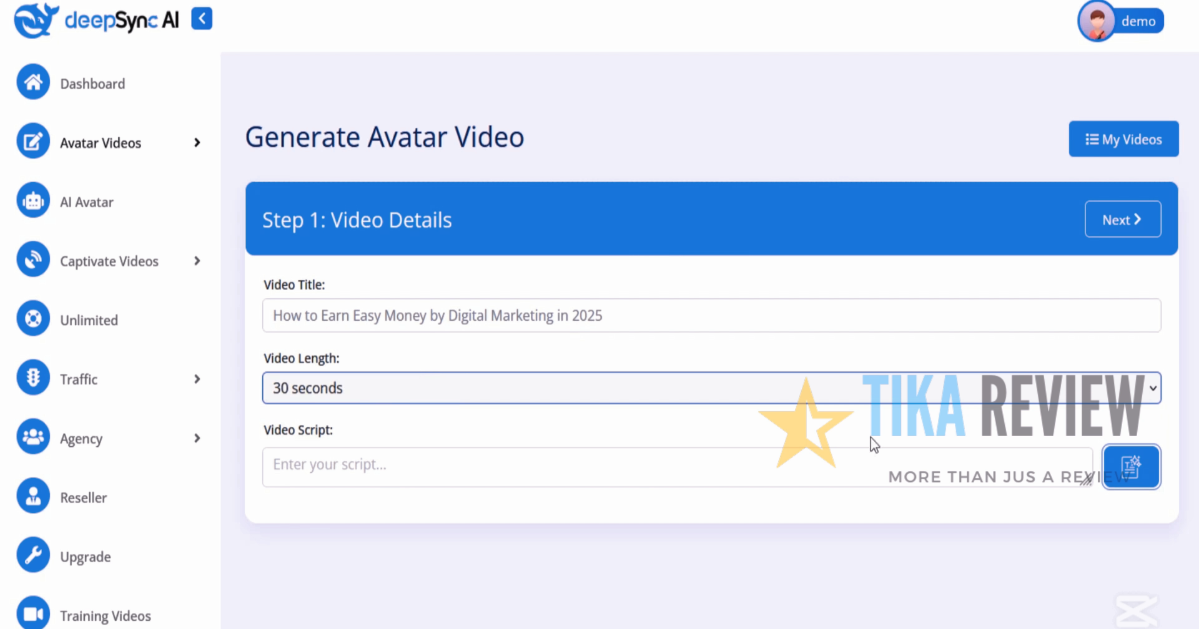Collapse sidebar with the blue arrow button
Viewport: 1199px width, 629px height.
click(x=202, y=19)
